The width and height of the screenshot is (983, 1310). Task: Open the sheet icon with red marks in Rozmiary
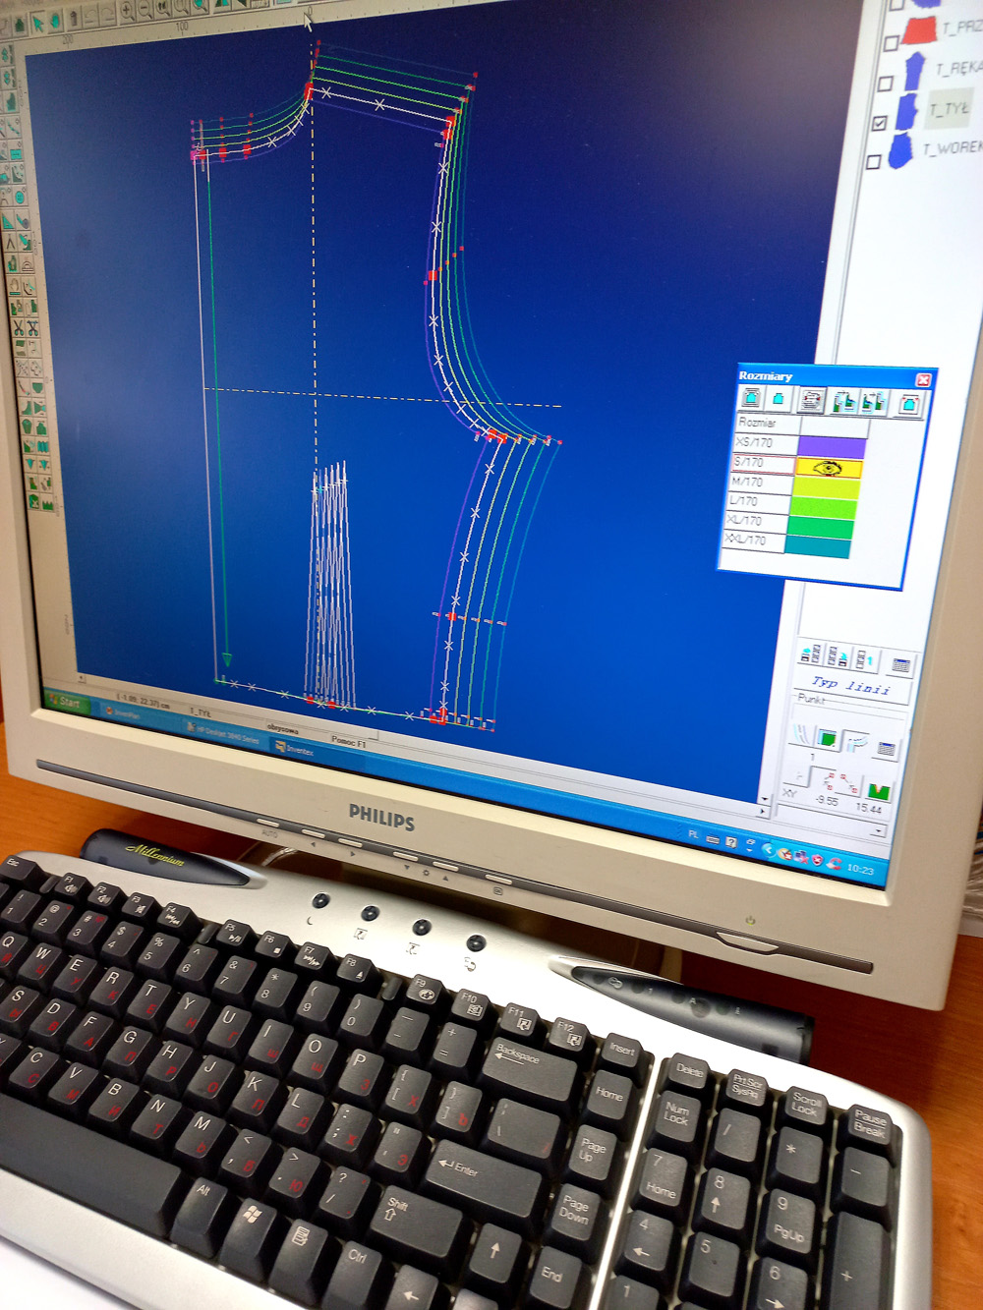click(812, 401)
